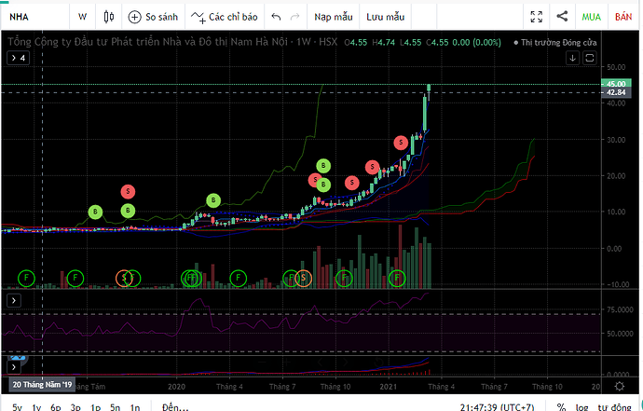
Task: Open the Nạp mẫu menu
Action: point(333,17)
